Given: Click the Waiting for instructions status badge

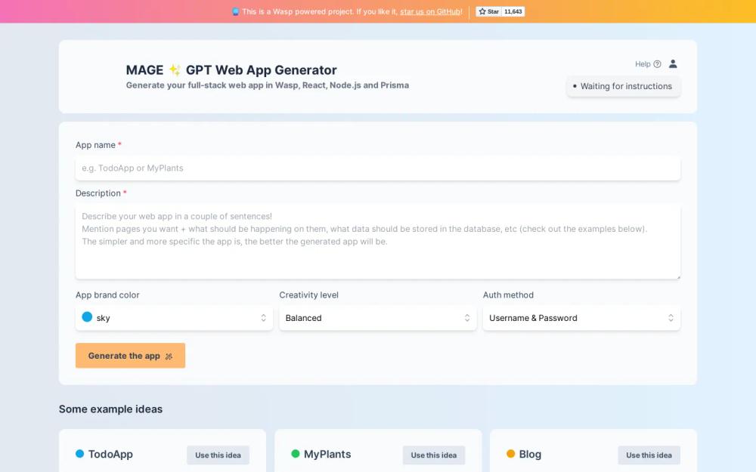Looking at the screenshot, I should [624, 86].
